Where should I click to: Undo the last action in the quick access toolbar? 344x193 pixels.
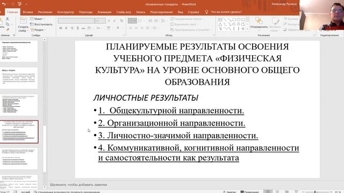pyautogui.click(x=4, y=4)
